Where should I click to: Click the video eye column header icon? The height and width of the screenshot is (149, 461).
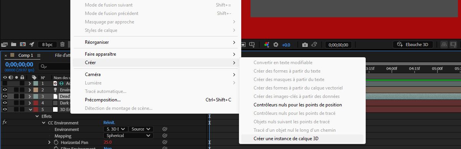point(5,77)
